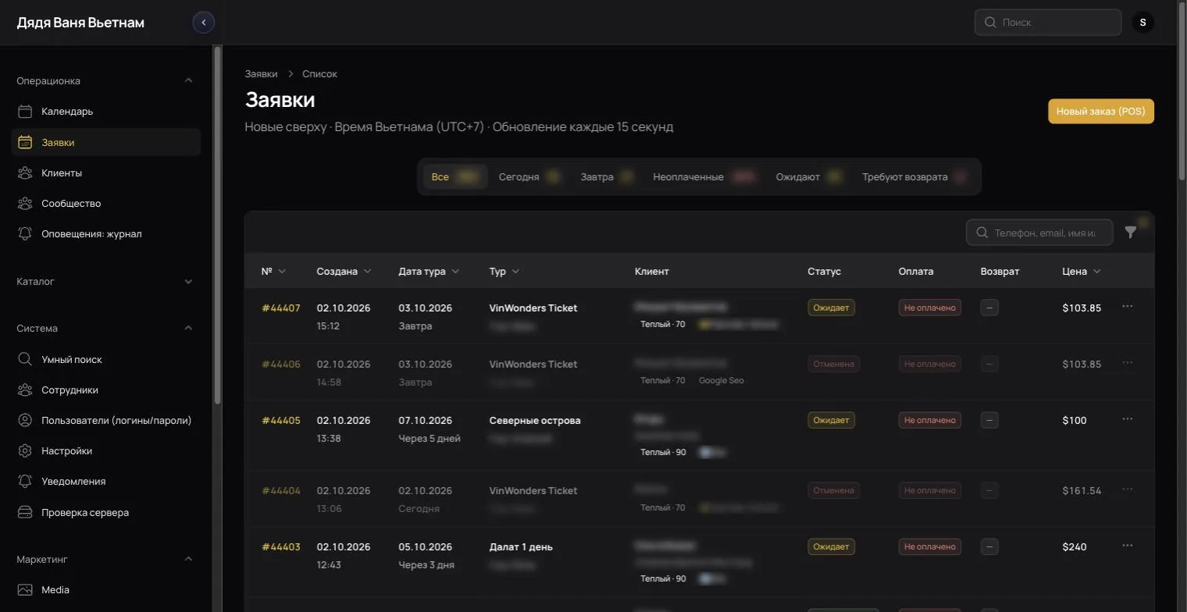Collapse the Система sidebar section
Viewport: 1187px width, 612px height.
click(188, 328)
